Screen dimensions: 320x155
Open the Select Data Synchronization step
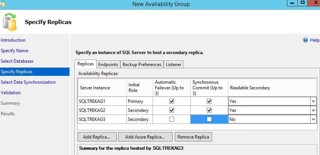(28, 82)
